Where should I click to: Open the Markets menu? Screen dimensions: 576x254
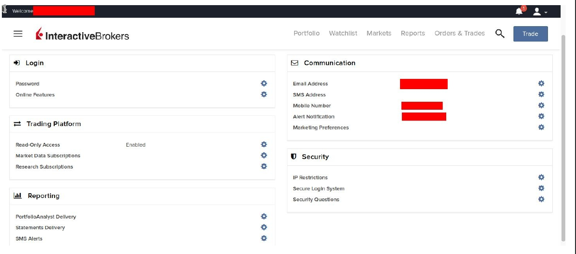pos(379,33)
